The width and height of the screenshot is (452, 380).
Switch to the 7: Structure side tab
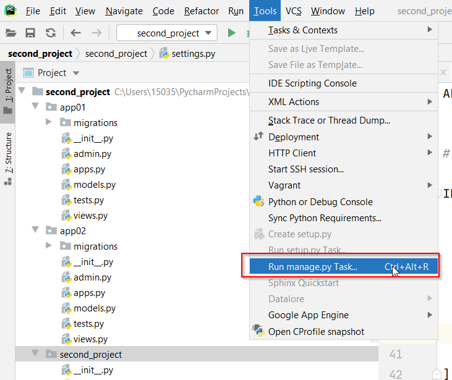[8, 158]
